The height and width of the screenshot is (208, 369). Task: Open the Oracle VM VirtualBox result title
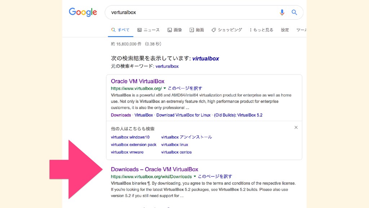137,81
